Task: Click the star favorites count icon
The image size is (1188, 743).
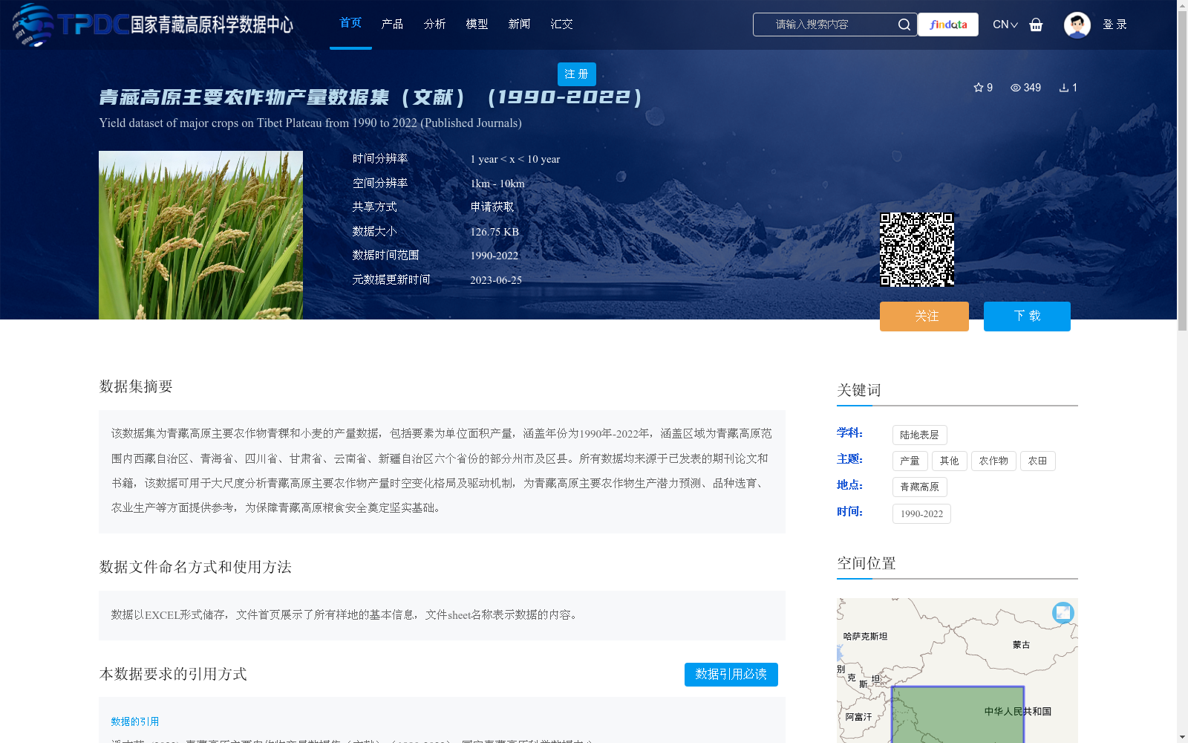Action: [x=979, y=88]
